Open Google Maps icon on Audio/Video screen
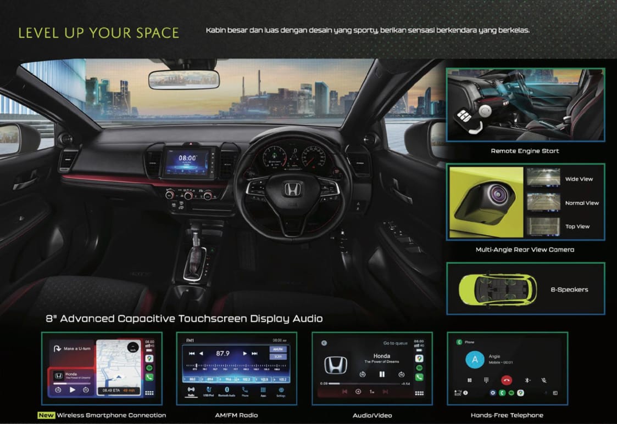Viewport: 617px width, 424px height. pos(419,358)
